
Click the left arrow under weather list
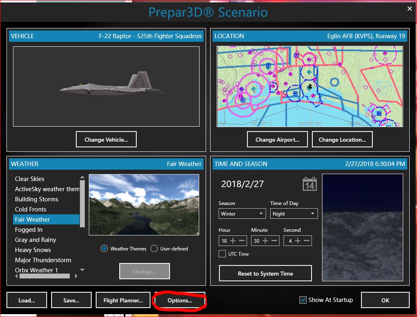[16, 276]
